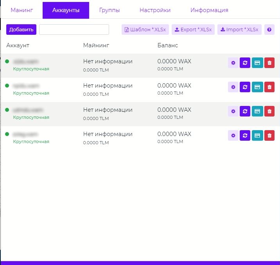
Task: Open the card/wallet icon in second account row
Action: click(257, 87)
